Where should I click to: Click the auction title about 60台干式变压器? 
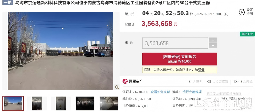112,3
